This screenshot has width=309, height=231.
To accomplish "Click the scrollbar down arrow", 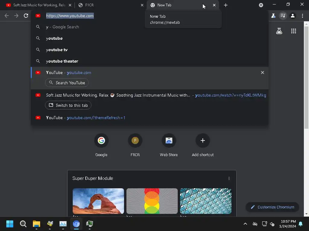I will 306,214.
